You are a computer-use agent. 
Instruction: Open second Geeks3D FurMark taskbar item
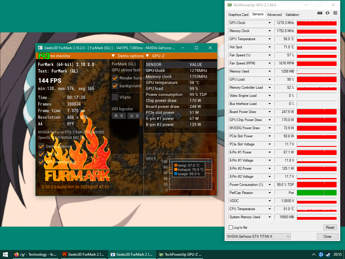[132, 255]
